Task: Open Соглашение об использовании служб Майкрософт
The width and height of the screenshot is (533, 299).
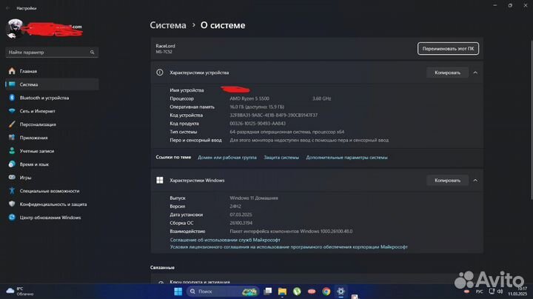Action: point(225,240)
